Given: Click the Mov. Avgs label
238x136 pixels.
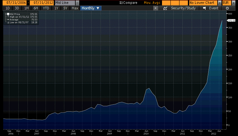Looking at the screenshot, I should [152, 3].
